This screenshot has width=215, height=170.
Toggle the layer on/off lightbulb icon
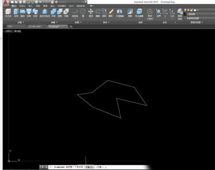[x=185, y=10]
